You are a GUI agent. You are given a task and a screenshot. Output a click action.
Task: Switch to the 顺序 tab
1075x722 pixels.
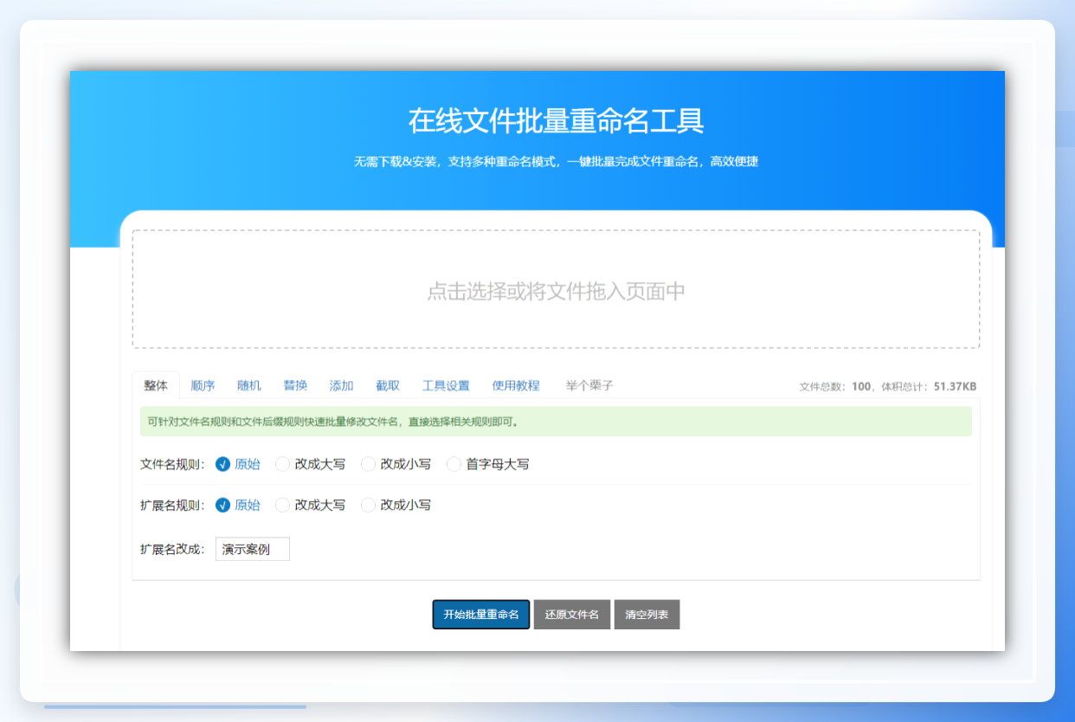click(x=203, y=385)
